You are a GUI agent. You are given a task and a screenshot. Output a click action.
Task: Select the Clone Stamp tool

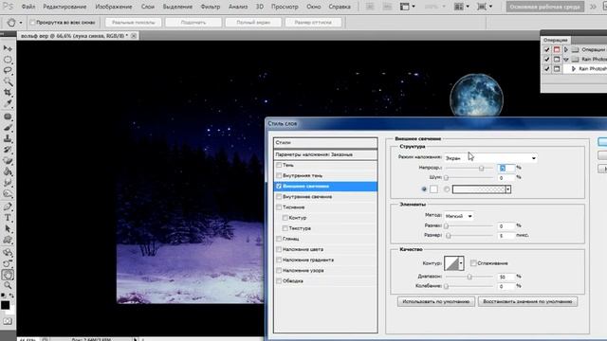pyautogui.click(x=8, y=138)
